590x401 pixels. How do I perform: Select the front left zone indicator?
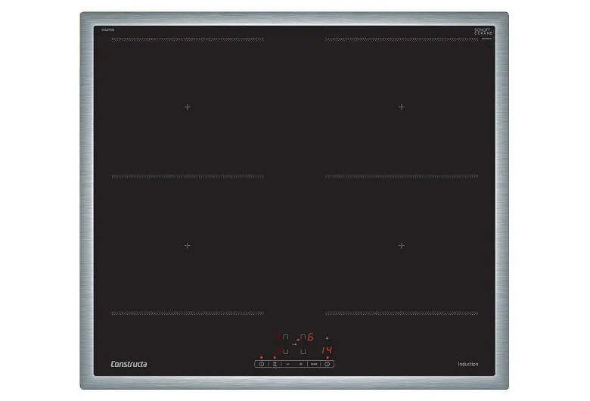(x=286, y=352)
